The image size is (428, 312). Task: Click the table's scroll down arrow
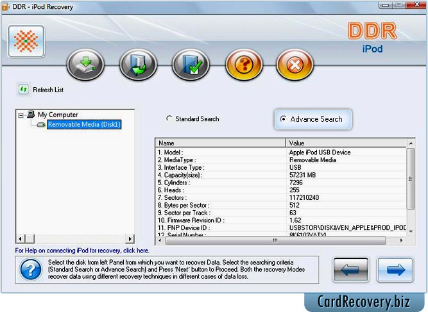[x=411, y=231]
